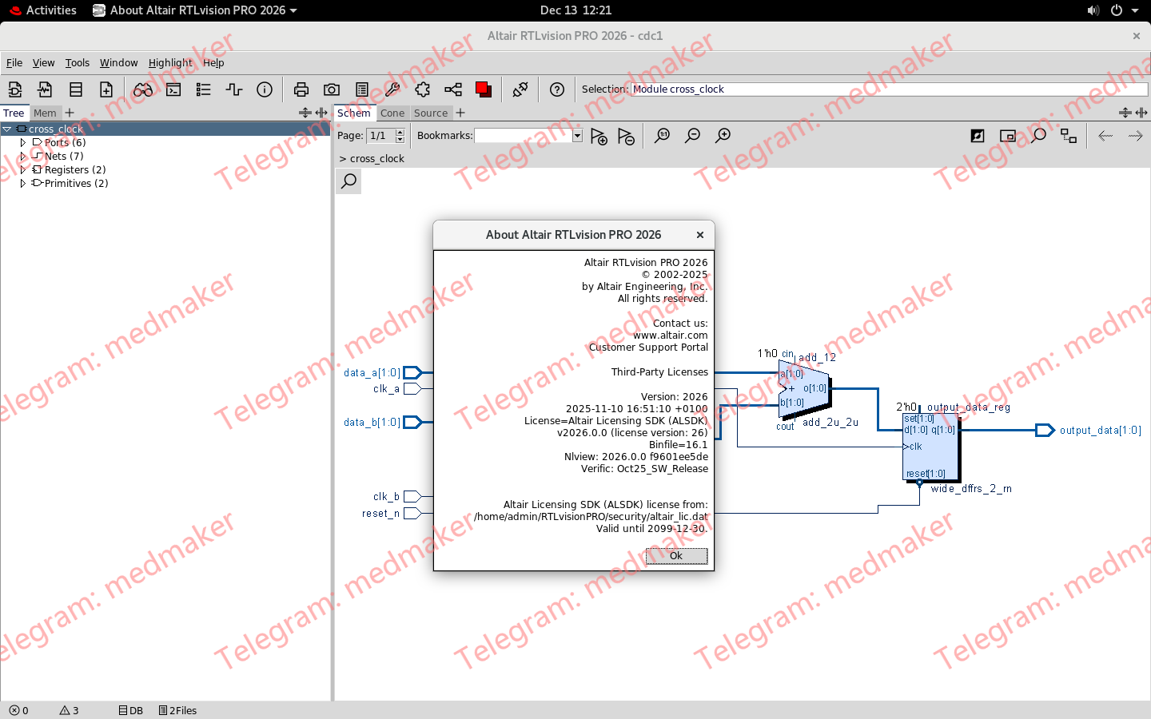Collapse the cross_clock tree node
The height and width of the screenshot is (719, 1151).
coord(8,129)
